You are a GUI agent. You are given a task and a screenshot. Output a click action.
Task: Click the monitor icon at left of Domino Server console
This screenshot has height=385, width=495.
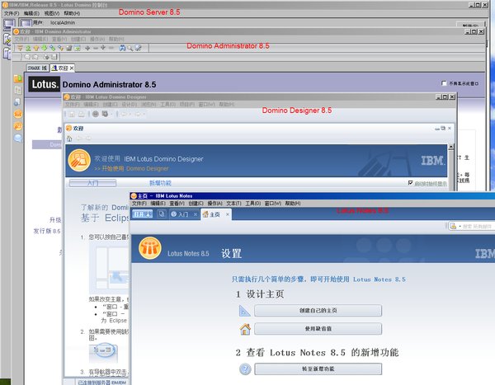click(x=9, y=24)
